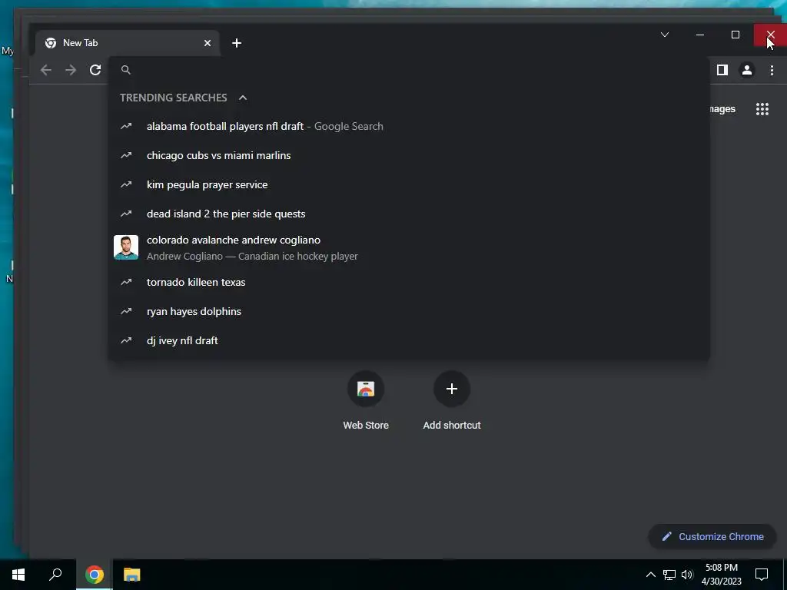Image resolution: width=787 pixels, height=590 pixels.
Task: Open the taskbar clock and date
Action: click(x=721, y=575)
